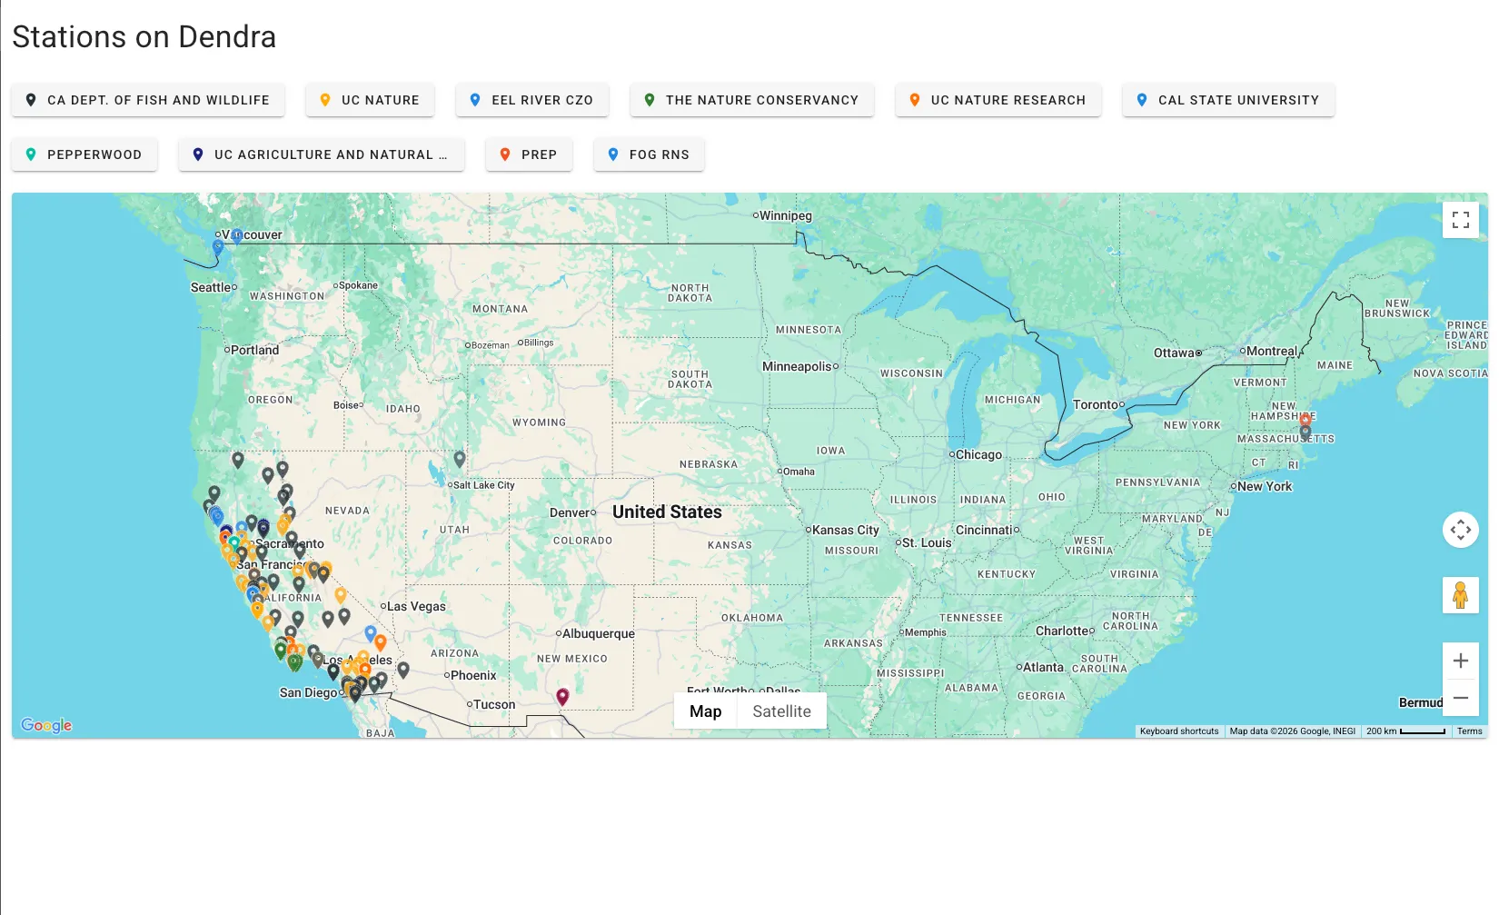Toggle the 200 km map scale units
The image size is (1499, 915).
click(x=1405, y=731)
